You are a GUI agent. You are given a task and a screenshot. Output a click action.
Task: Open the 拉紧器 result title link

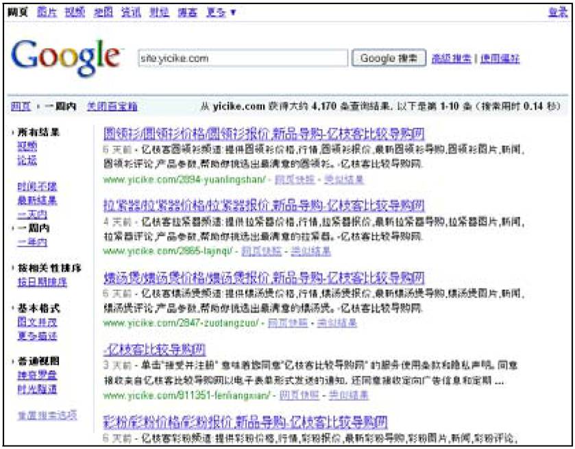click(x=264, y=206)
